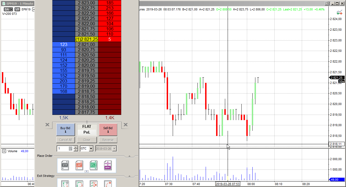
Task: Click the Buy Bid button
Action: click(x=65, y=130)
